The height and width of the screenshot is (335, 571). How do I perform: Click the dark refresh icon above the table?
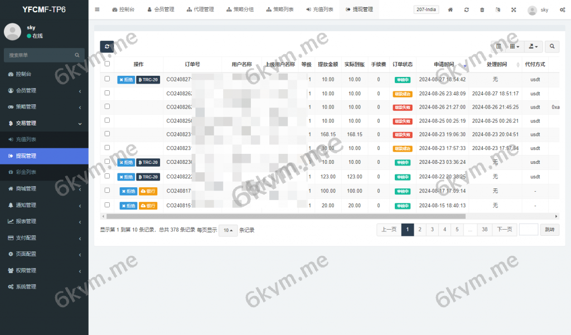(x=107, y=47)
